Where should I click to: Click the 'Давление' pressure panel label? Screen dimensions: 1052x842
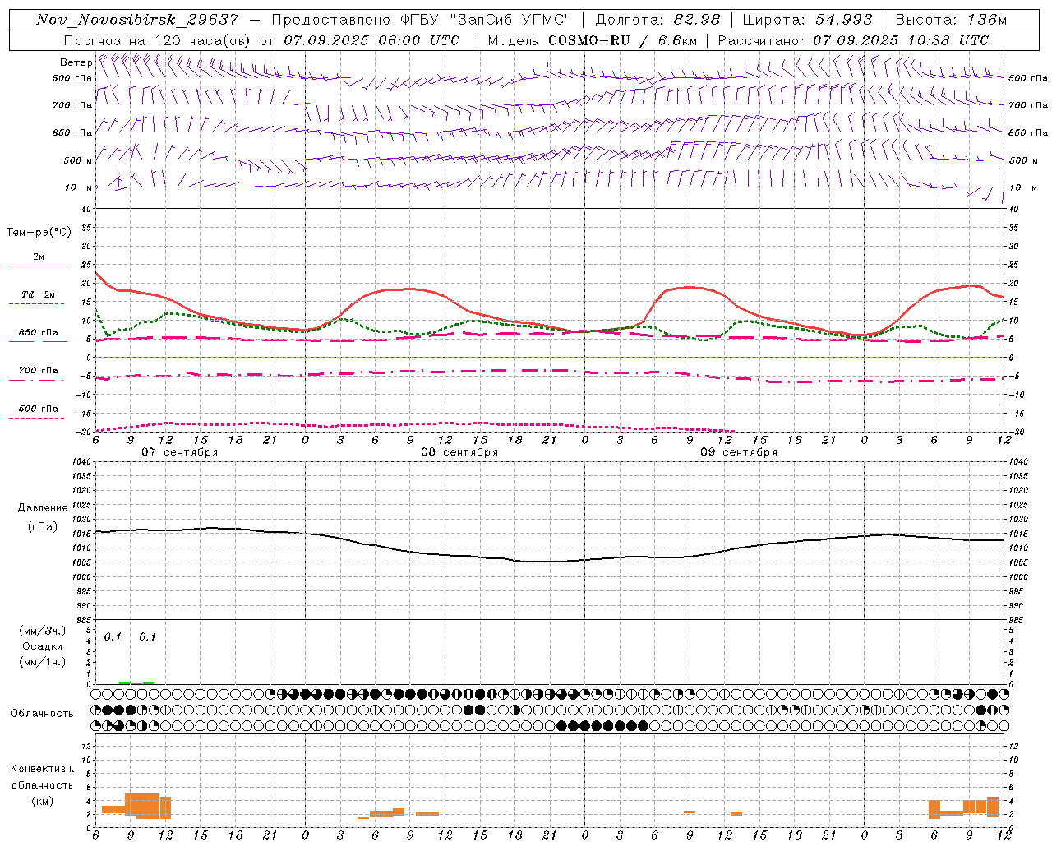click(x=43, y=508)
